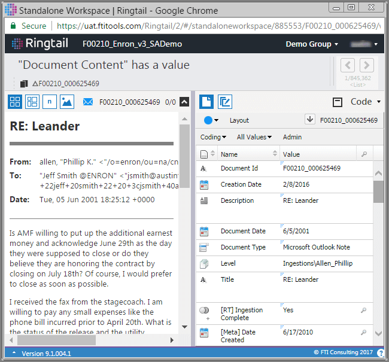
Task: Click the document pane vertical scrollbar thumb
Action: click(184, 156)
